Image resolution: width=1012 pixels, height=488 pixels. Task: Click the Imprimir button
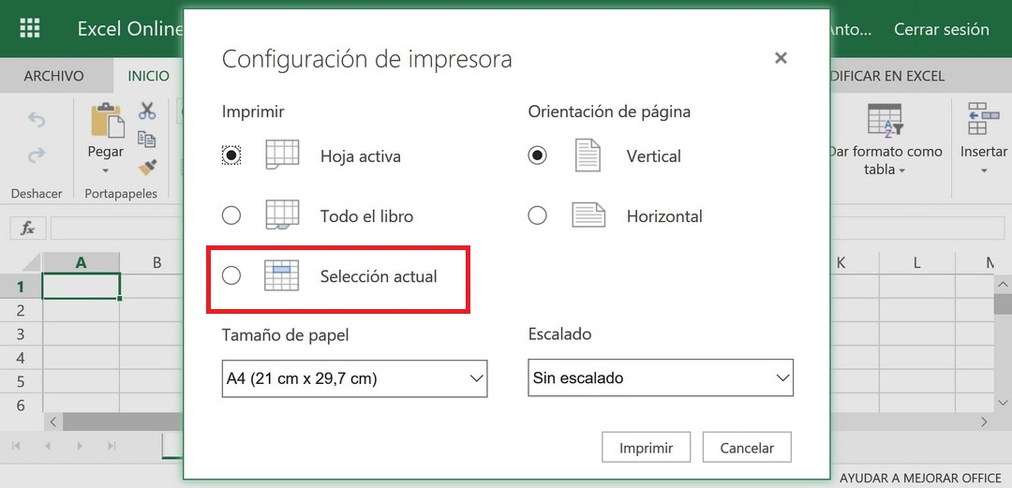[645, 447]
